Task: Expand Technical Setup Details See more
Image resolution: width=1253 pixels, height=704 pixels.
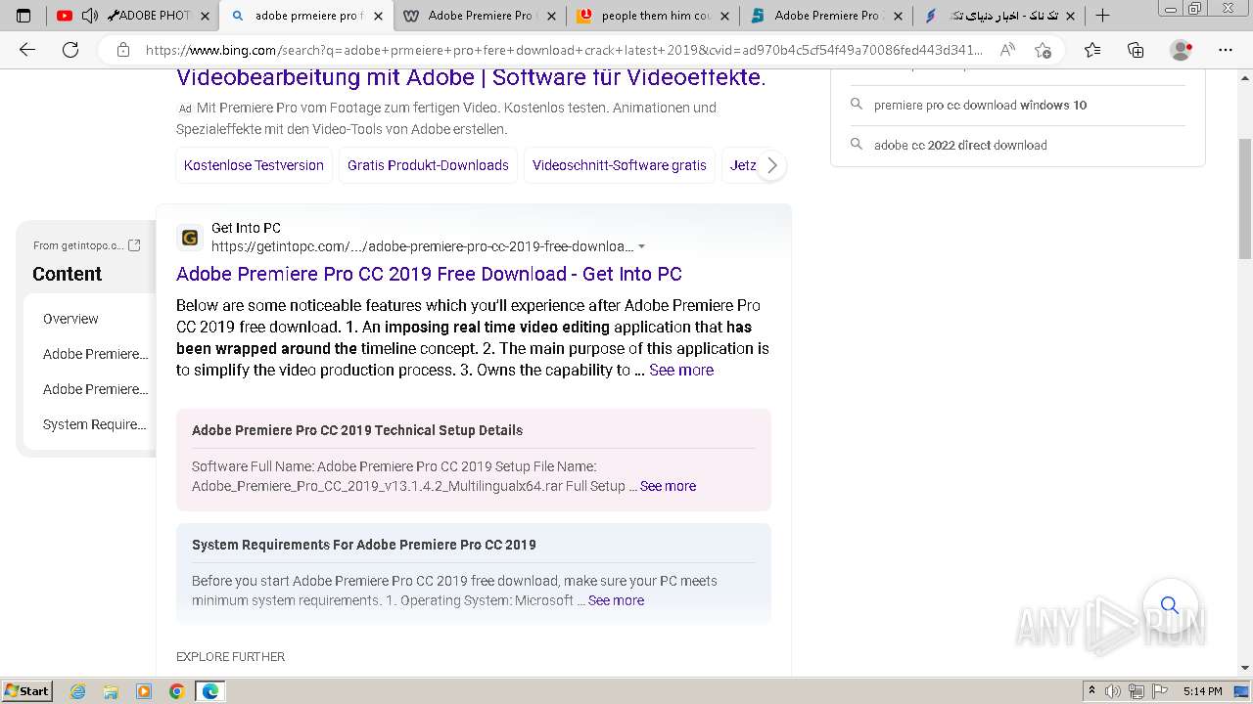Action: tap(668, 486)
